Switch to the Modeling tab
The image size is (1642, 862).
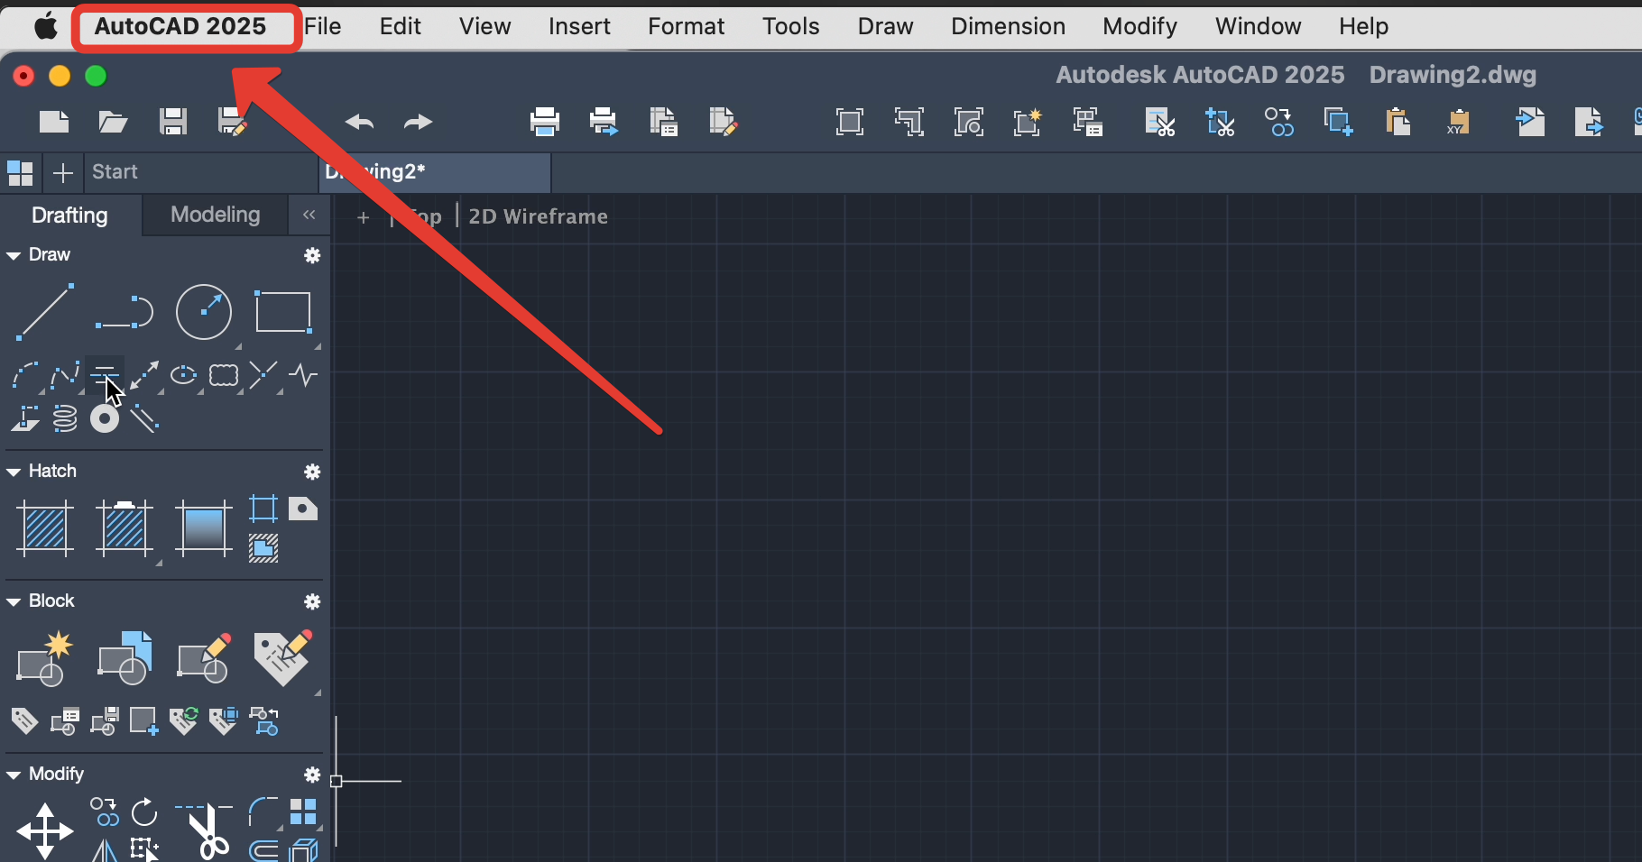point(214,215)
